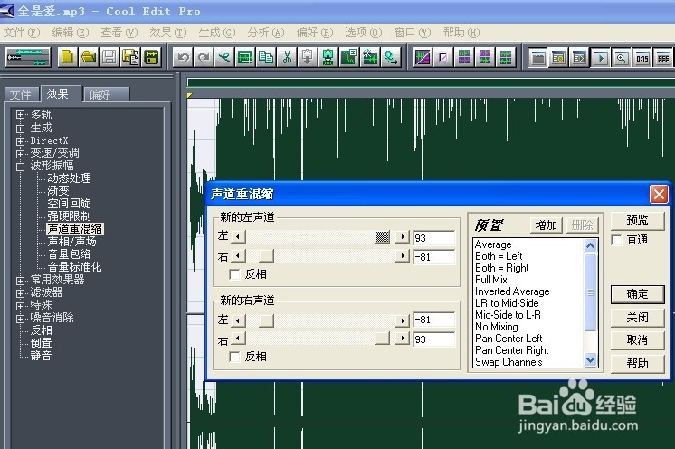Click the copy toolbar icon
This screenshot has height=449, width=675.
coord(266,57)
